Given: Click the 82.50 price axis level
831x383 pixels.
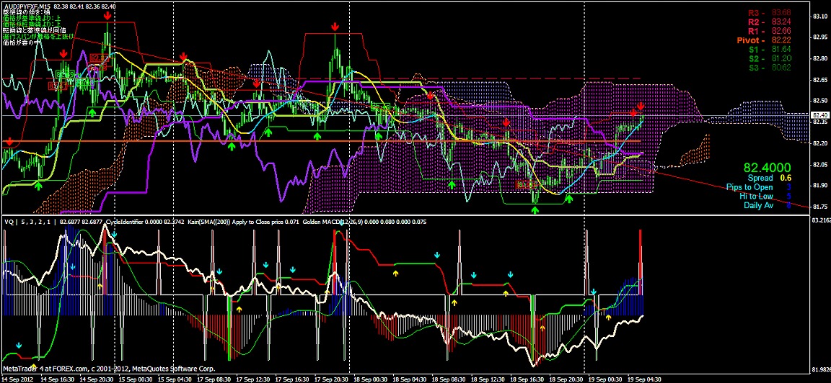Looking at the screenshot, I should tap(819, 101).
